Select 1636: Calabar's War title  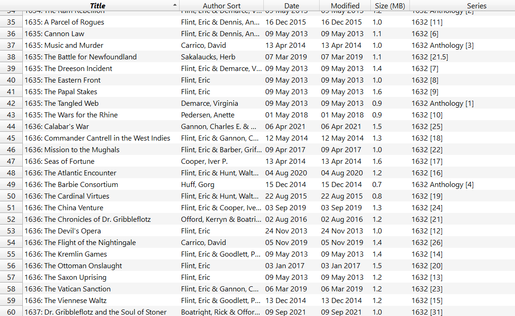57,126
